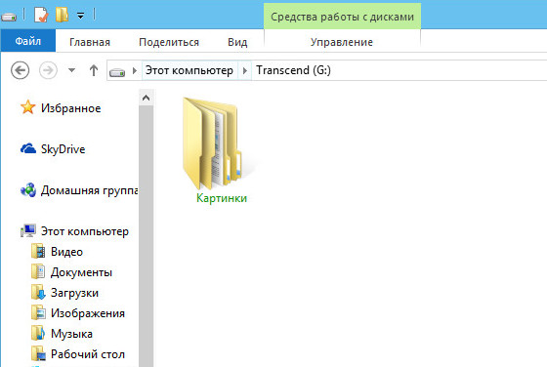This screenshot has width=547, height=367.
Task: Click the Загрузки folder icon
Action: click(x=38, y=293)
